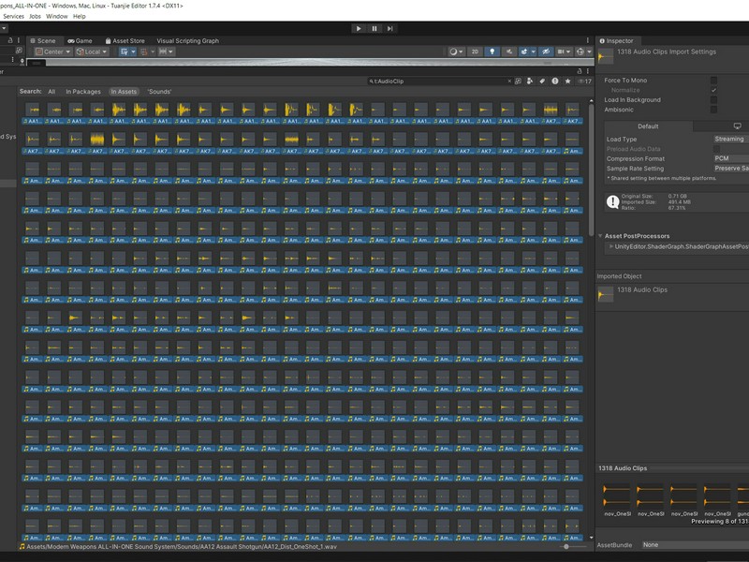749x562 pixels.
Task: Select the standalone monitor platform tab
Action: click(x=737, y=126)
